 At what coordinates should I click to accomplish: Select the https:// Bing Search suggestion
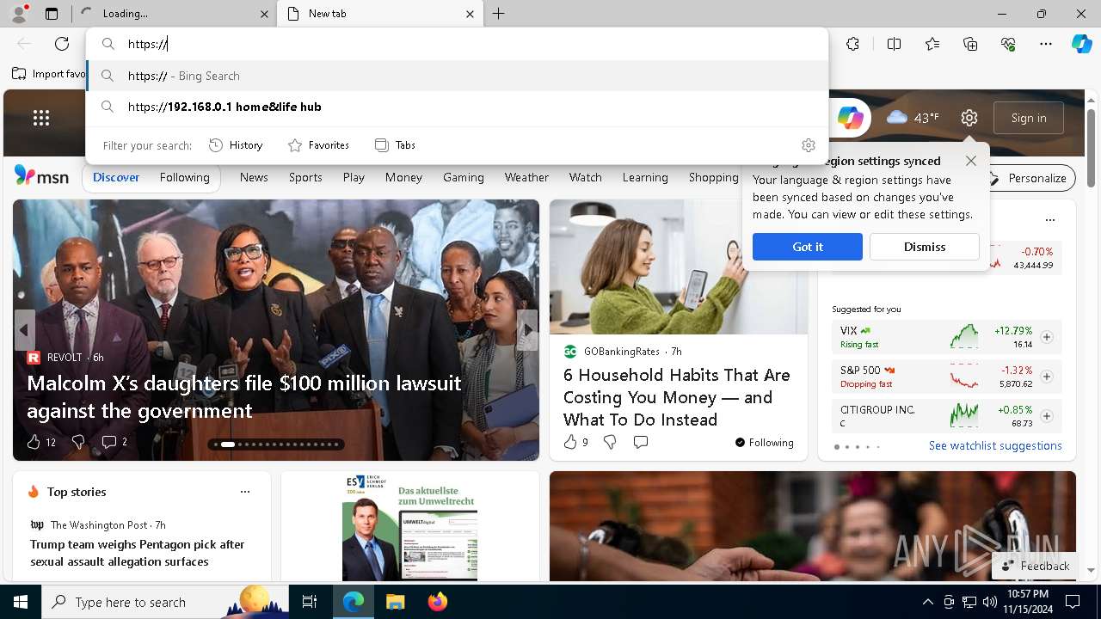click(x=458, y=76)
